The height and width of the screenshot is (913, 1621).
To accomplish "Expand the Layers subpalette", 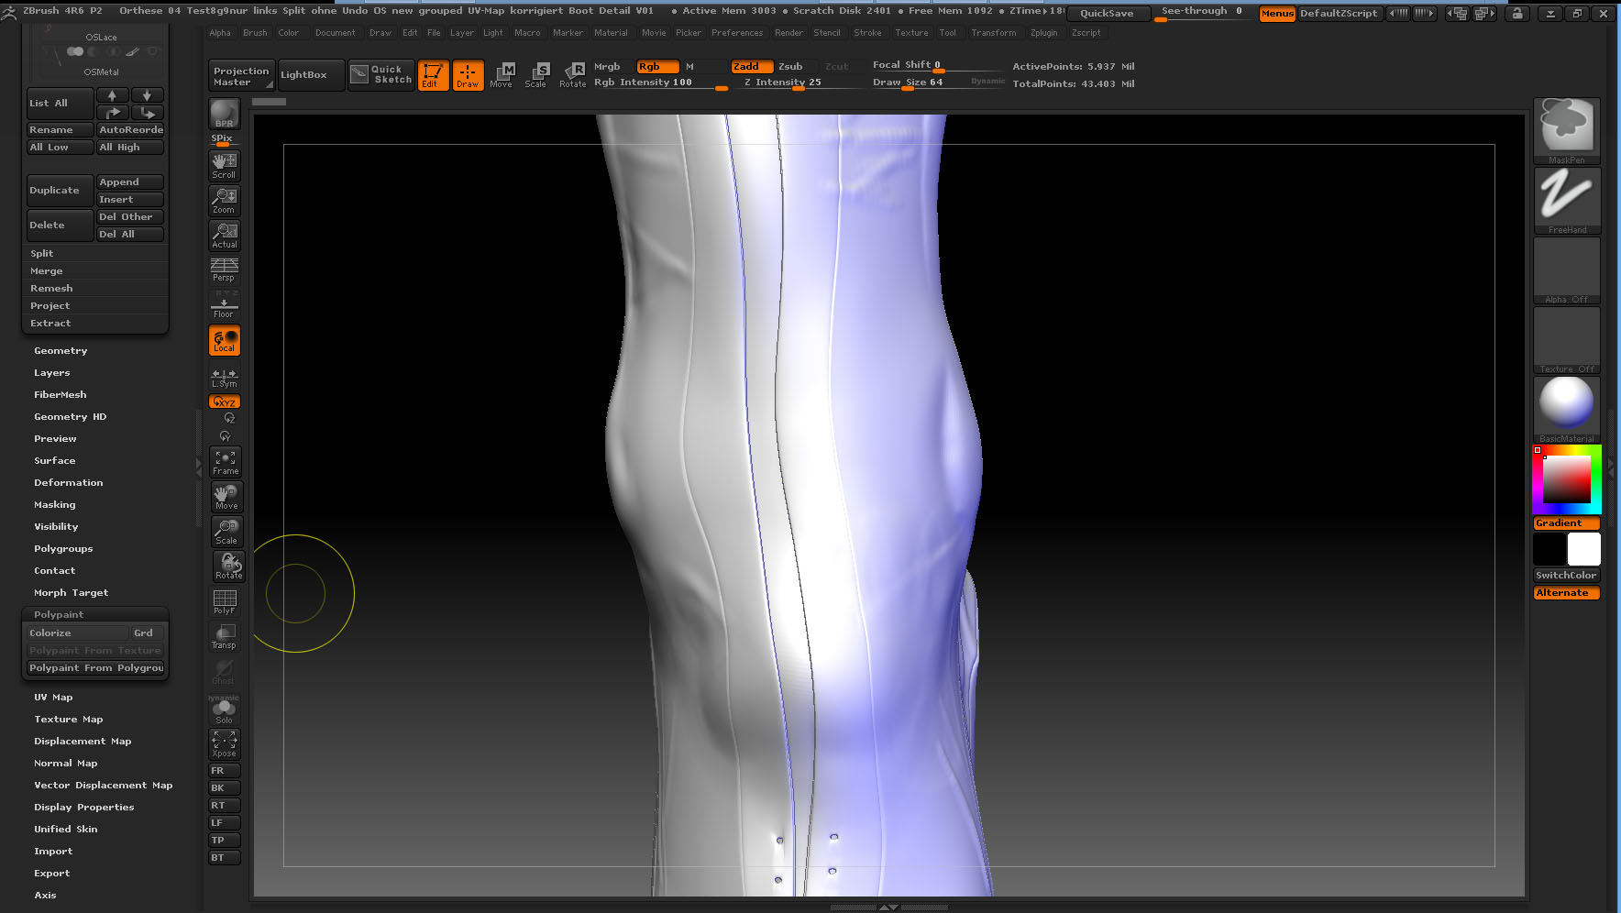I will (52, 373).
